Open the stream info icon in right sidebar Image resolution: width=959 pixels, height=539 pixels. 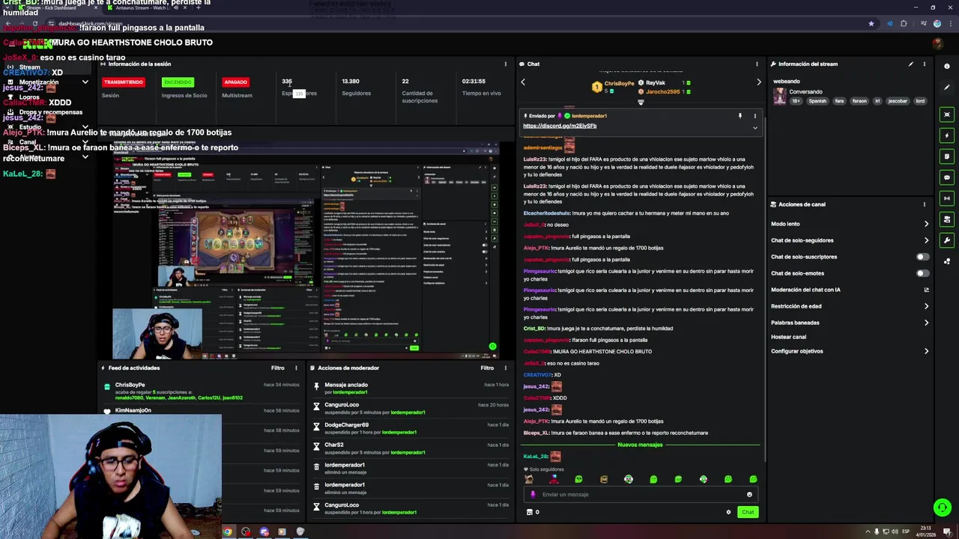point(947,66)
